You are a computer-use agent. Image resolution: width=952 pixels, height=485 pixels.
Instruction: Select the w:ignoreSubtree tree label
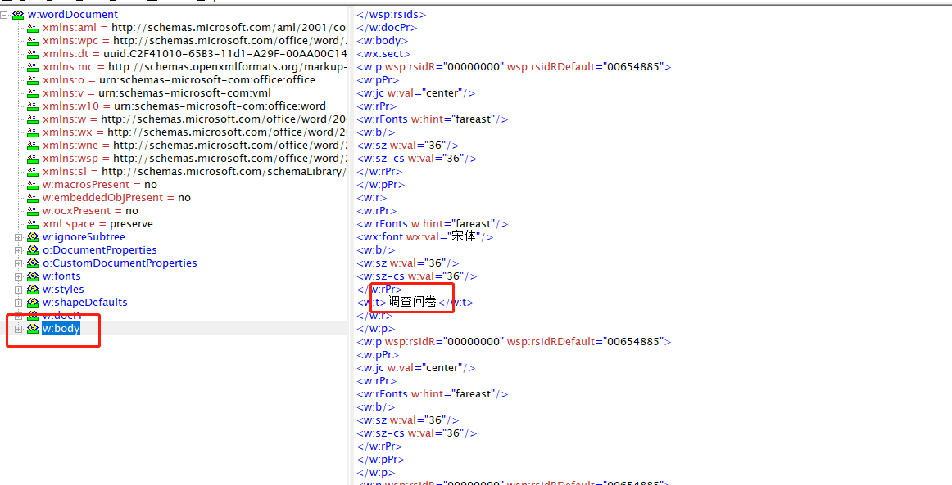pyautogui.click(x=84, y=237)
